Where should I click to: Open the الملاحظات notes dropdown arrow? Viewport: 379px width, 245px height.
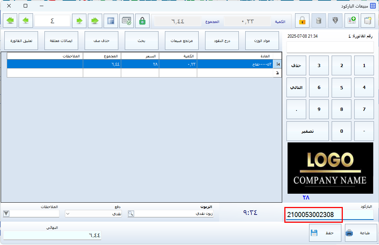pos(6,213)
